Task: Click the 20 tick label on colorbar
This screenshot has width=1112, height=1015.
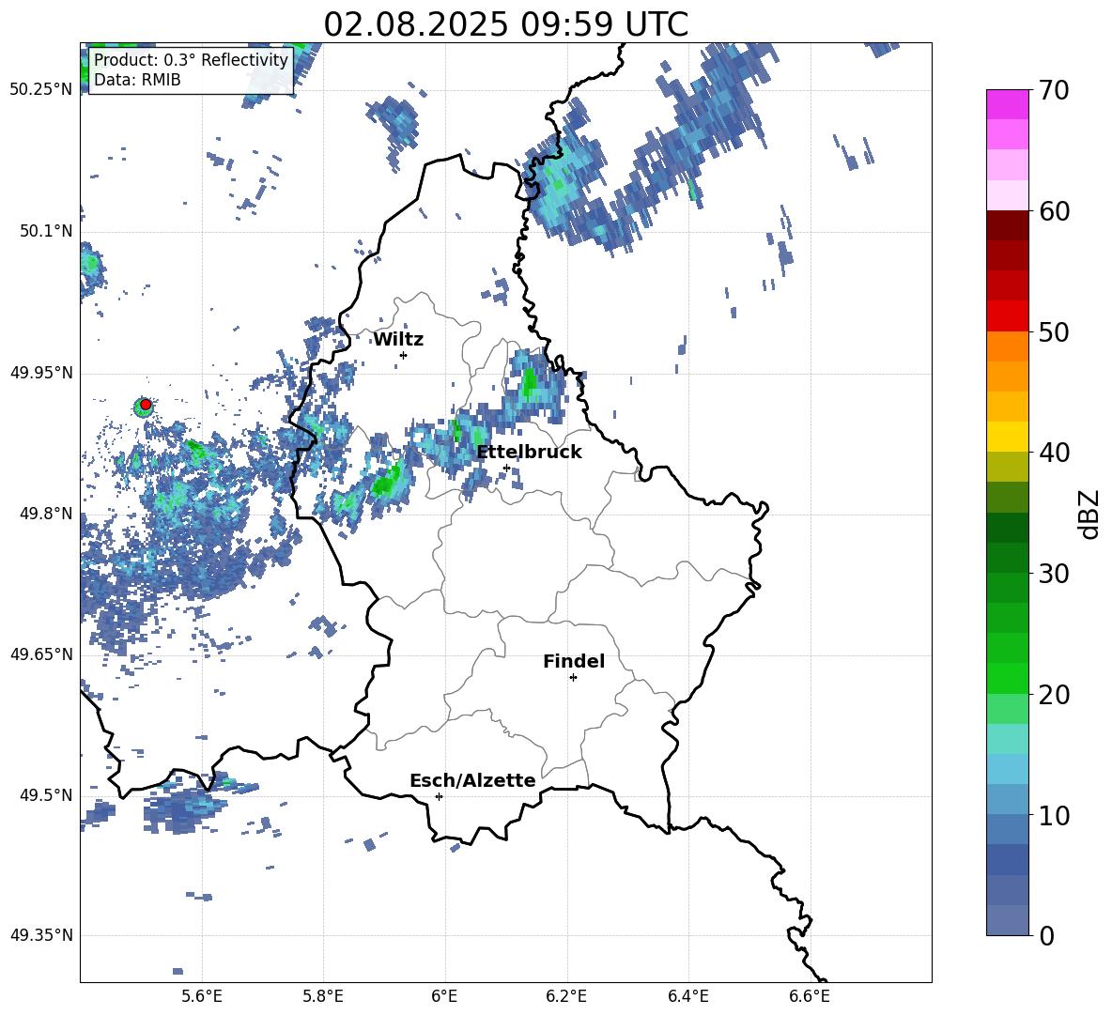Action: coord(1055,695)
